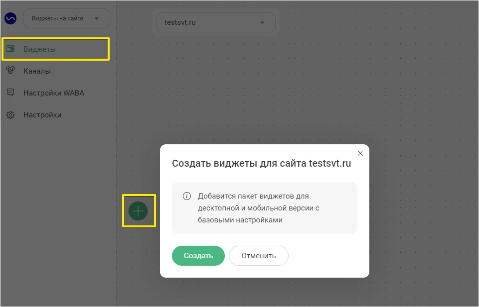This screenshot has width=479, height=307.
Task: Click the round blue logo icon
Action: coord(10,18)
